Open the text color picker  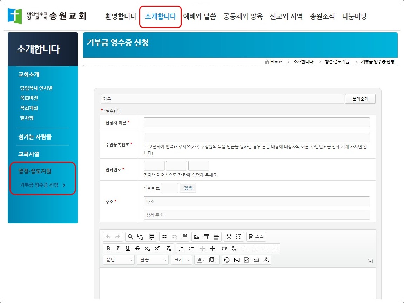point(201,260)
